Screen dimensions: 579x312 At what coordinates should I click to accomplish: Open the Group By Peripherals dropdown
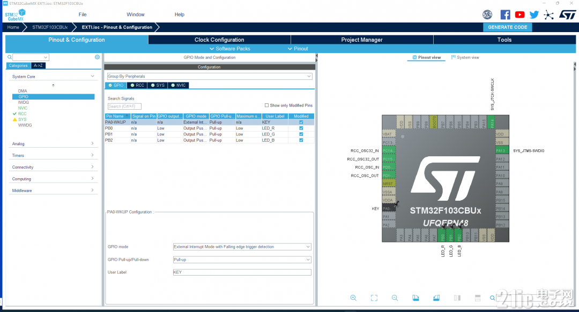click(210, 77)
